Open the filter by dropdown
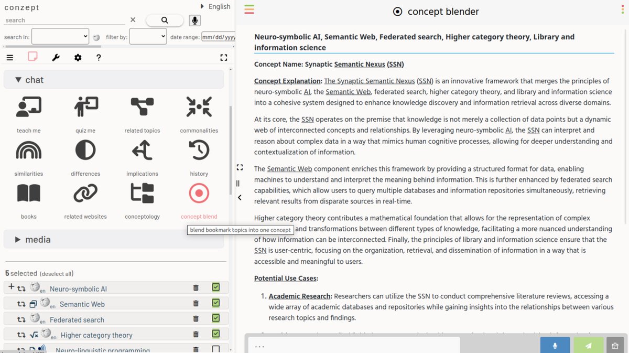 tap(148, 36)
